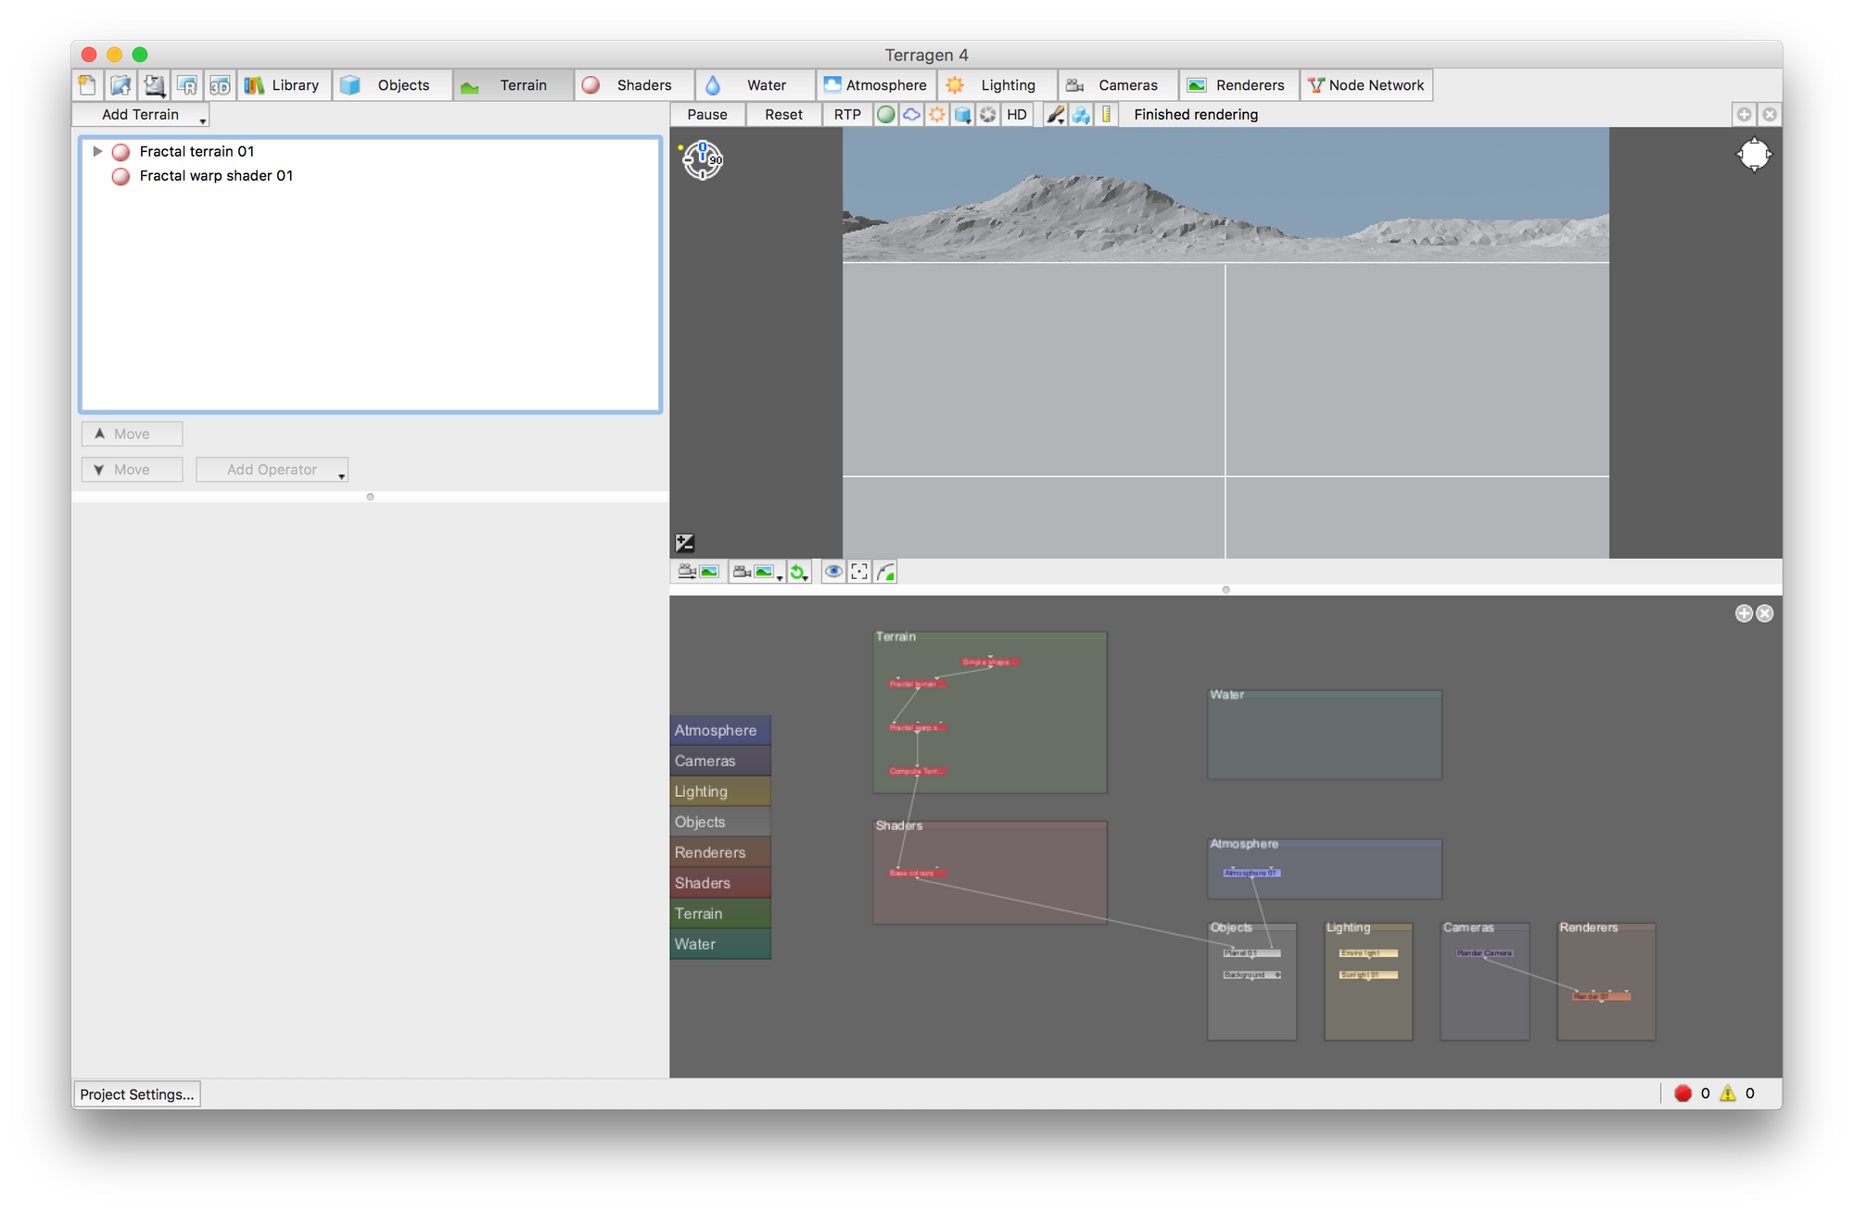
Task: Open the Node Network layout
Action: coord(1366,85)
